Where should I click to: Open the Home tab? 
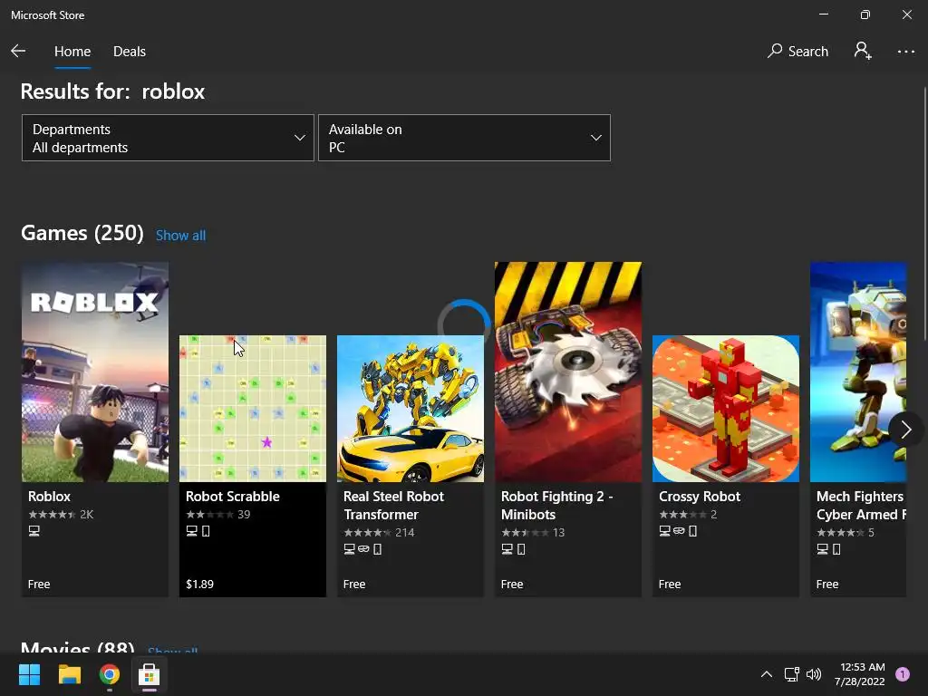point(72,52)
